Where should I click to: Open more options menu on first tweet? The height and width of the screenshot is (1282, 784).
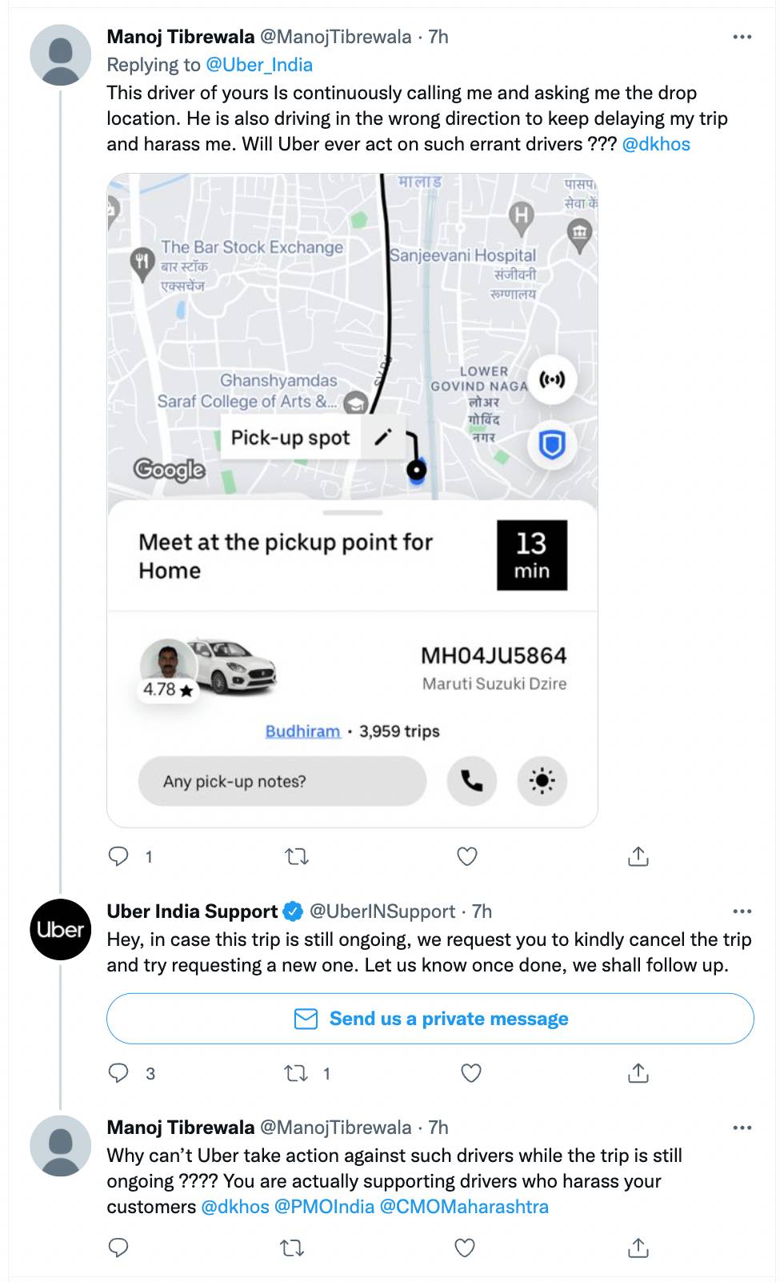[x=742, y=37]
